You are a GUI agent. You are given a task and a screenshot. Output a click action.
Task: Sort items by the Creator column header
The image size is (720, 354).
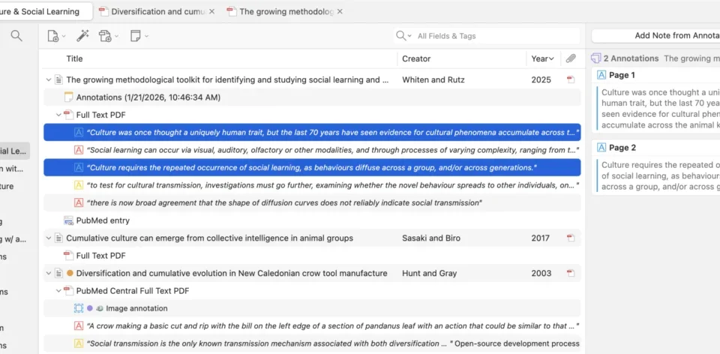[x=416, y=58]
